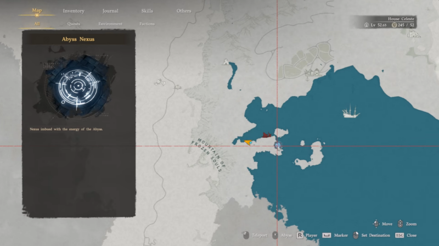Image resolution: width=439 pixels, height=246 pixels.
Task: Click the small island north of the nexus
Action: point(281,132)
